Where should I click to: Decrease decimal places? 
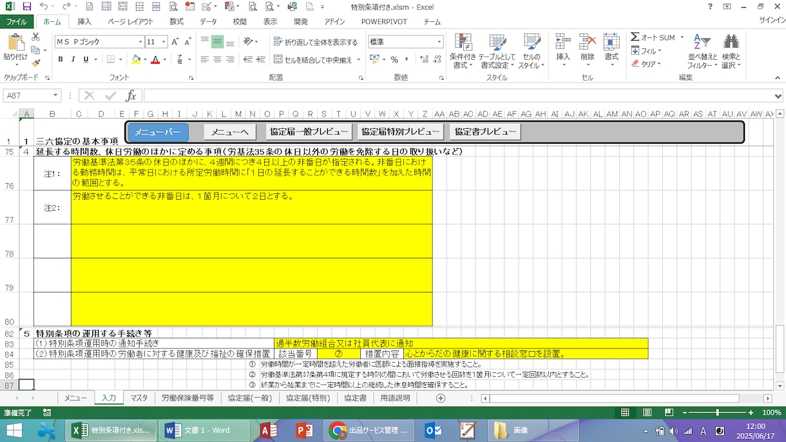437,59
